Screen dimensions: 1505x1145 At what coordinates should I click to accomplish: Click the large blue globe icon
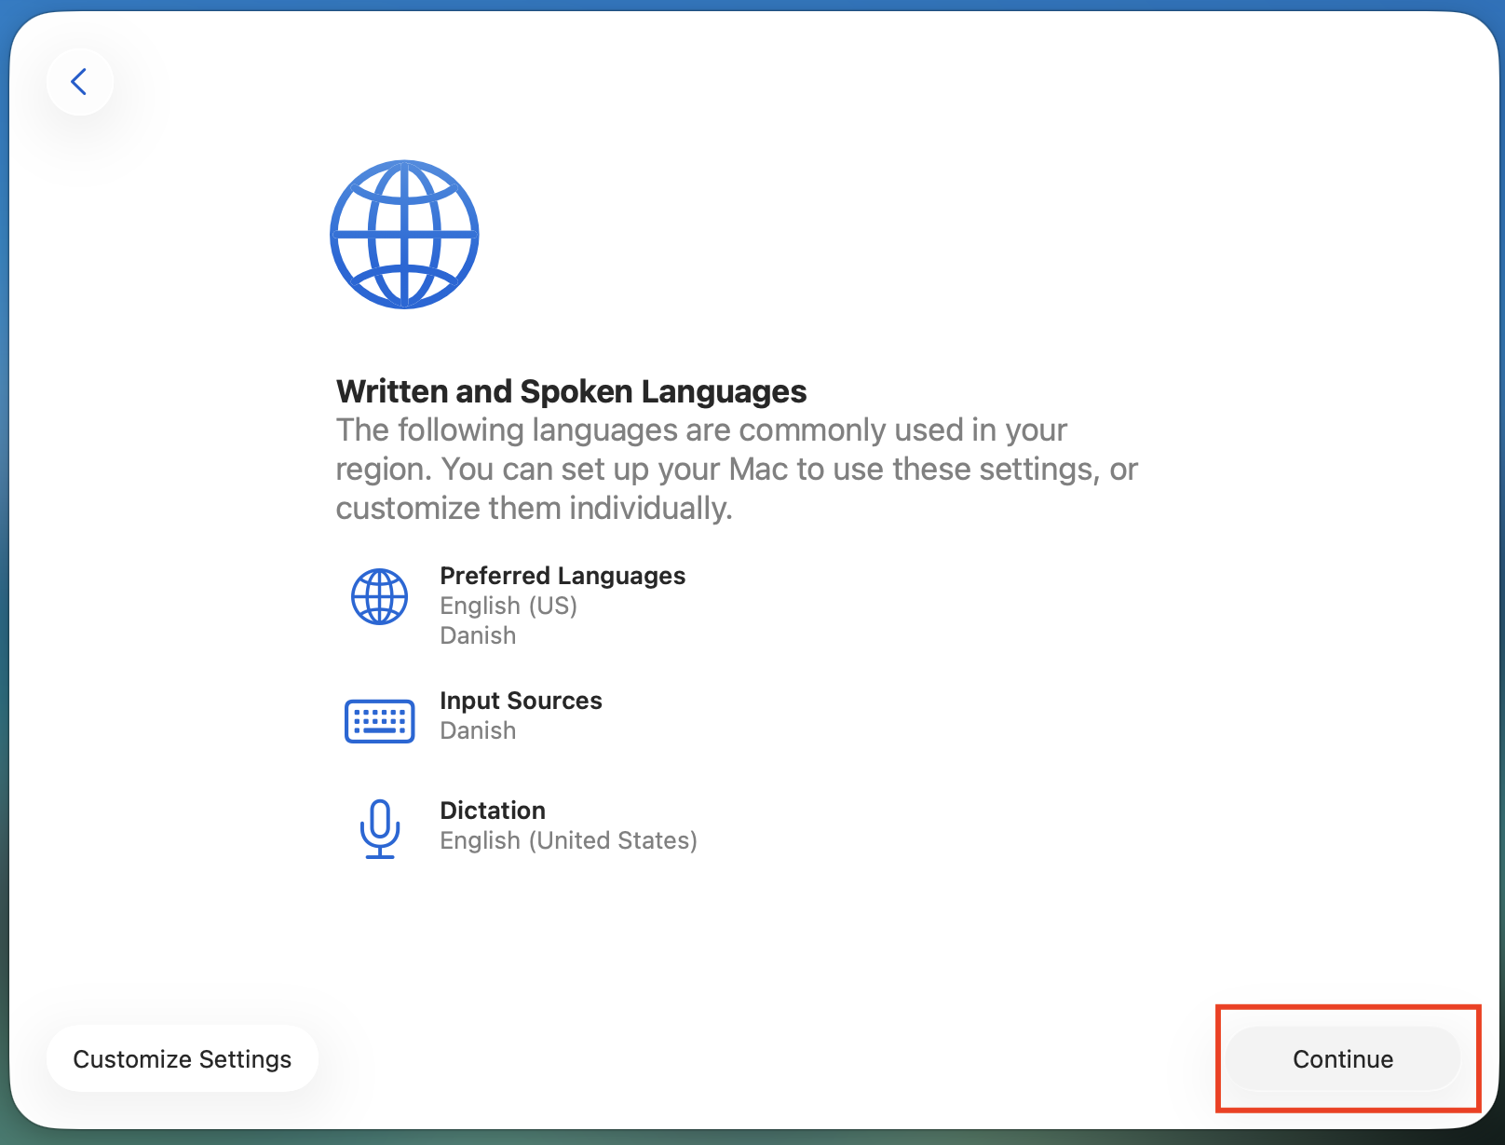[404, 235]
